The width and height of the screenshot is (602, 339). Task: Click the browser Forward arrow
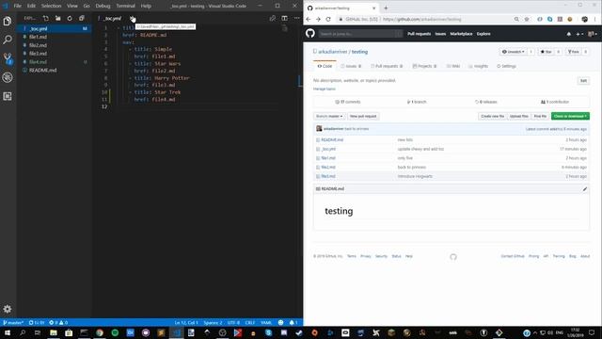tap(318, 19)
